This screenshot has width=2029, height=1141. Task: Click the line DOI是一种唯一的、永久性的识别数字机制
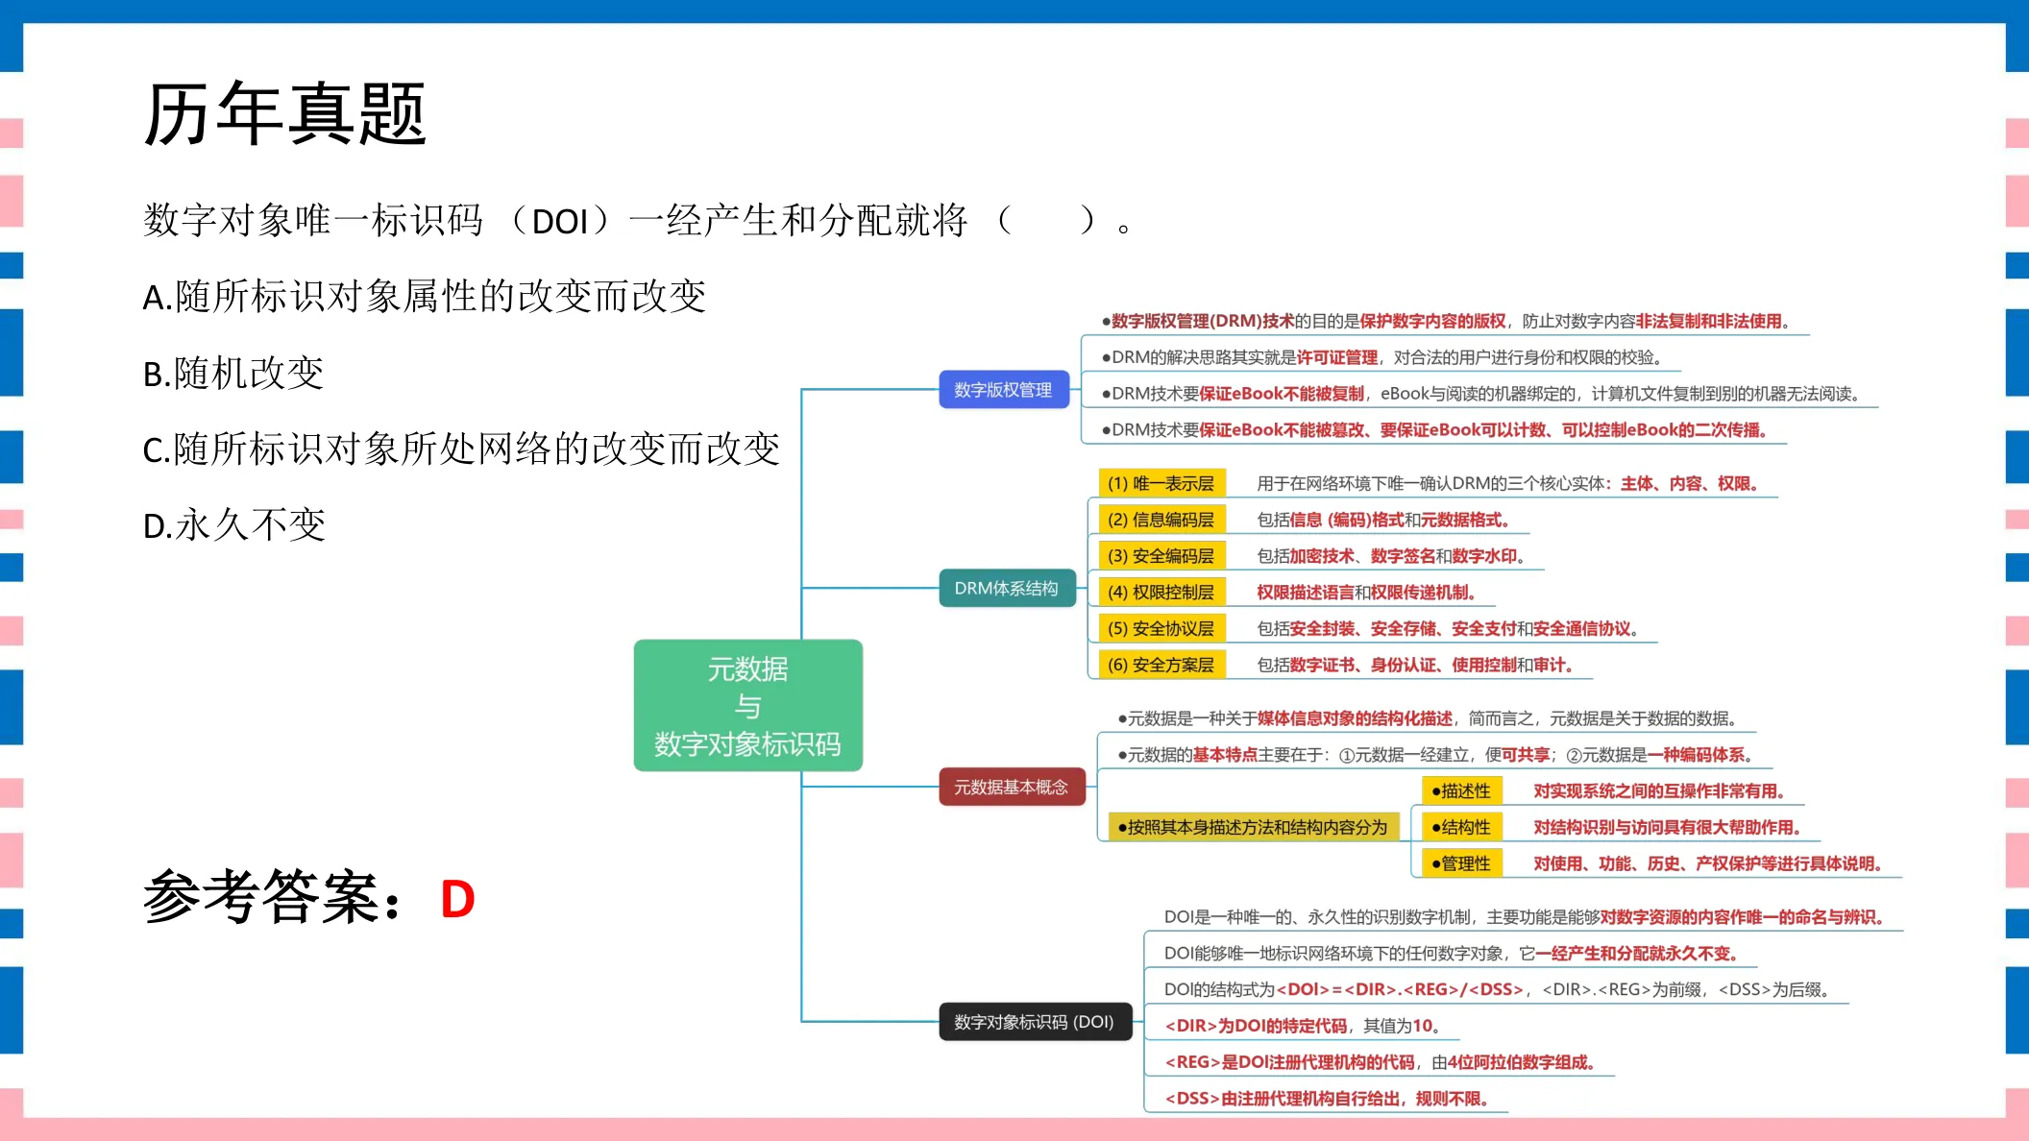click(1524, 917)
